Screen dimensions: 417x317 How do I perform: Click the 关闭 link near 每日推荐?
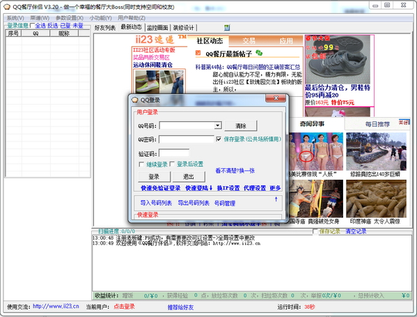(x=404, y=123)
